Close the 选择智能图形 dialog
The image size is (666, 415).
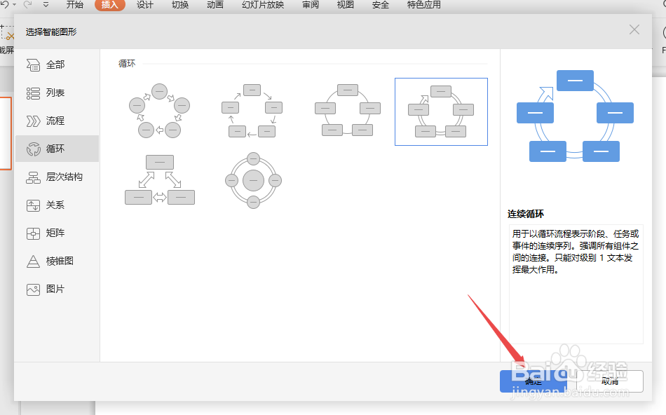pyautogui.click(x=634, y=29)
